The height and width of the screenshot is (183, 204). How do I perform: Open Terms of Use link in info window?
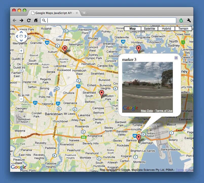(164, 111)
